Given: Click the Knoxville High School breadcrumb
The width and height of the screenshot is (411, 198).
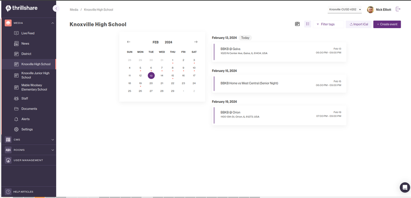Looking at the screenshot, I should [98, 10].
